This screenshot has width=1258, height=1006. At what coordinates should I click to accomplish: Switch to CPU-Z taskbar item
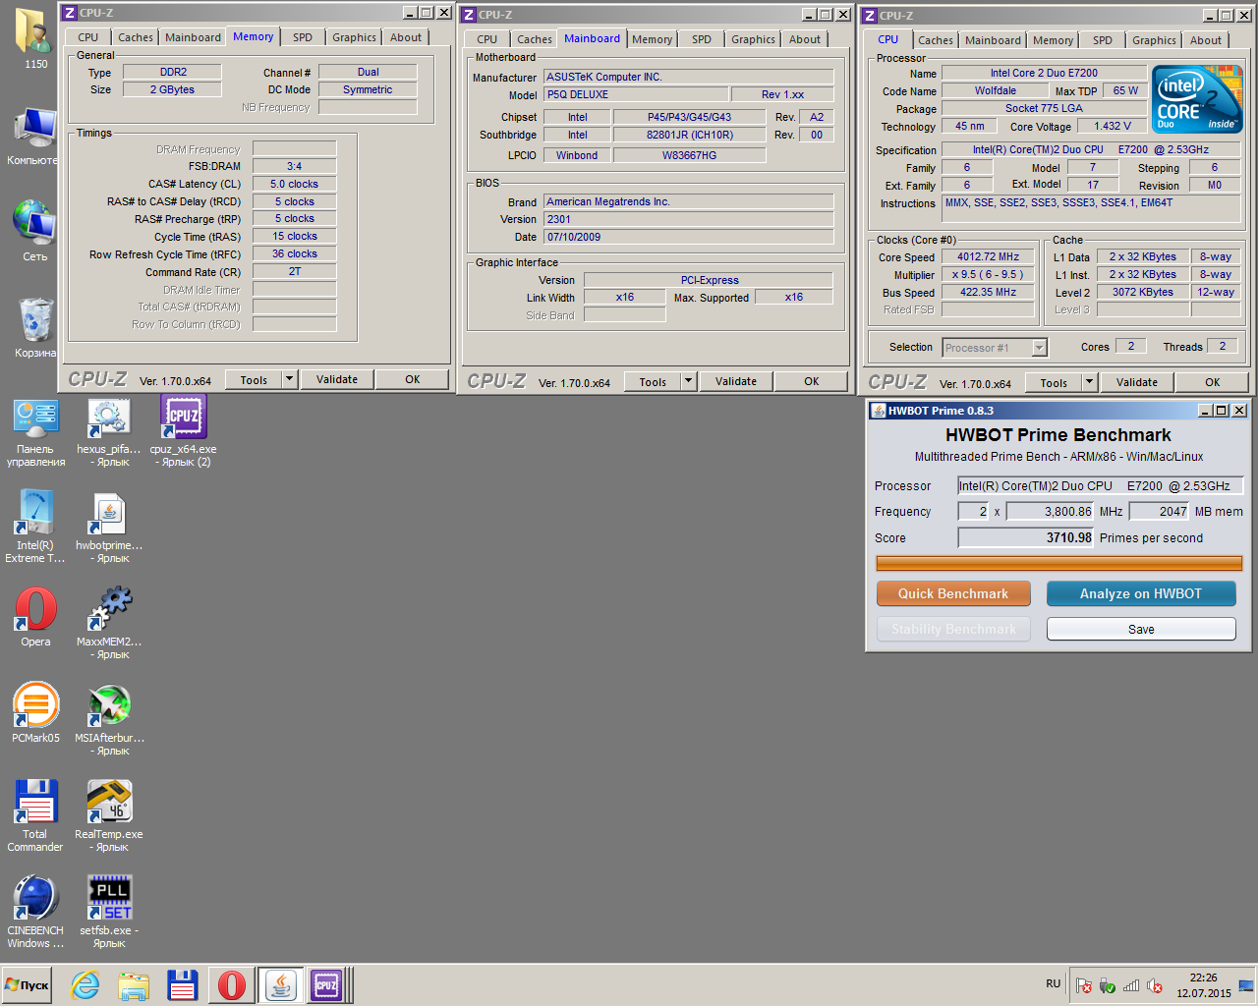(326, 985)
